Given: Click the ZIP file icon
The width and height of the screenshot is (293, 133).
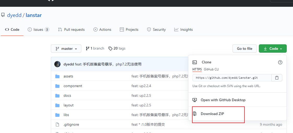Looking at the screenshot, I should click(195, 114).
